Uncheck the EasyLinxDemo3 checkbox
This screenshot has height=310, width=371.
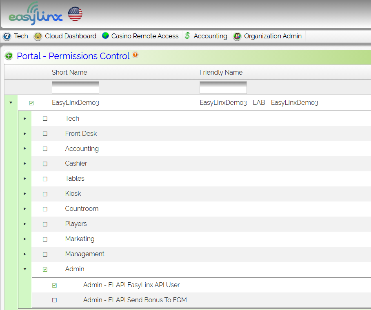pos(31,103)
